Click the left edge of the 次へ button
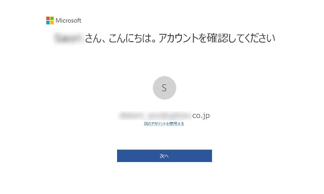The height and width of the screenshot is (194, 324). (x=120, y=156)
